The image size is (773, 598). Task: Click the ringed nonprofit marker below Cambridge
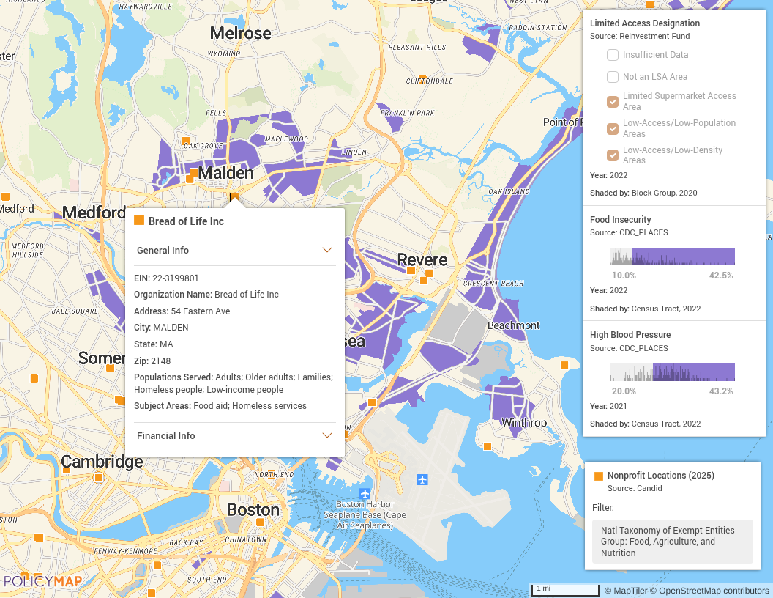point(99,478)
